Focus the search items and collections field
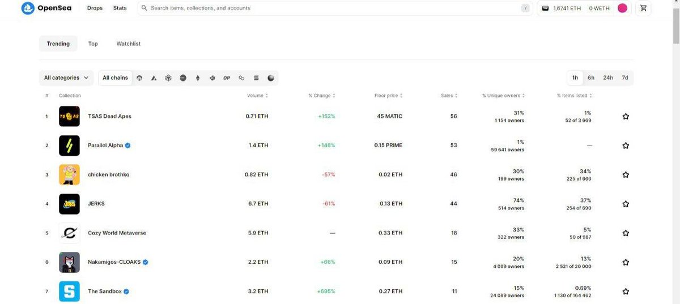Screen dimensions: 680x304 (334, 8)
